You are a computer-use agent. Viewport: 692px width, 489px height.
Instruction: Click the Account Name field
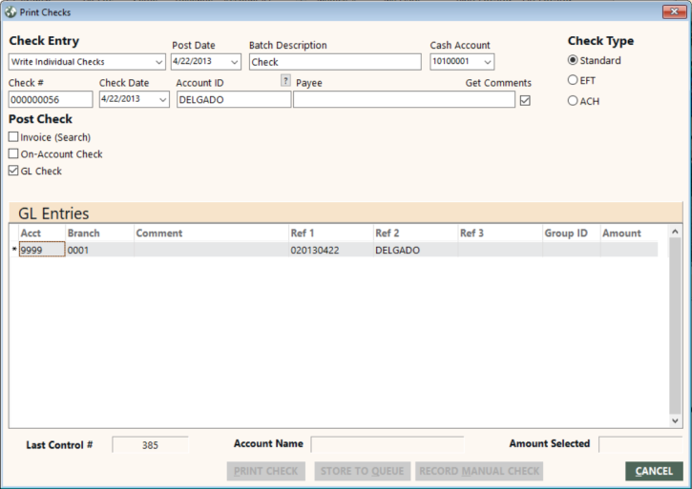pyautogui.click(x=388, y=444)
